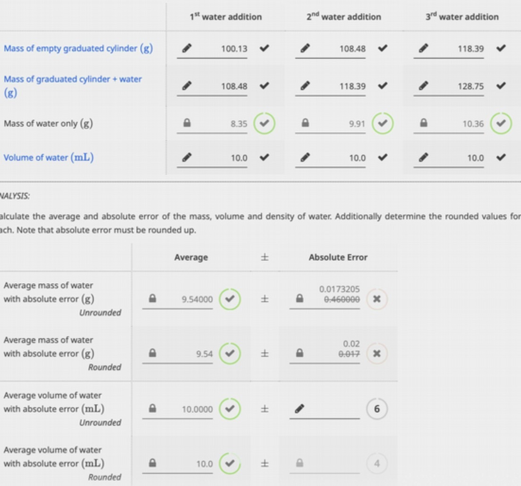Click 100.13 mass input field

pyautogui.click(x=212, y=49)
